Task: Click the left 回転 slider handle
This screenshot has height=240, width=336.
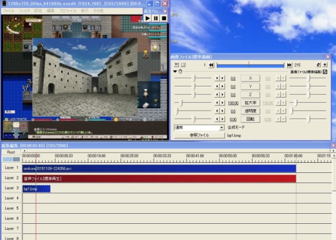Action: [194, 119]
